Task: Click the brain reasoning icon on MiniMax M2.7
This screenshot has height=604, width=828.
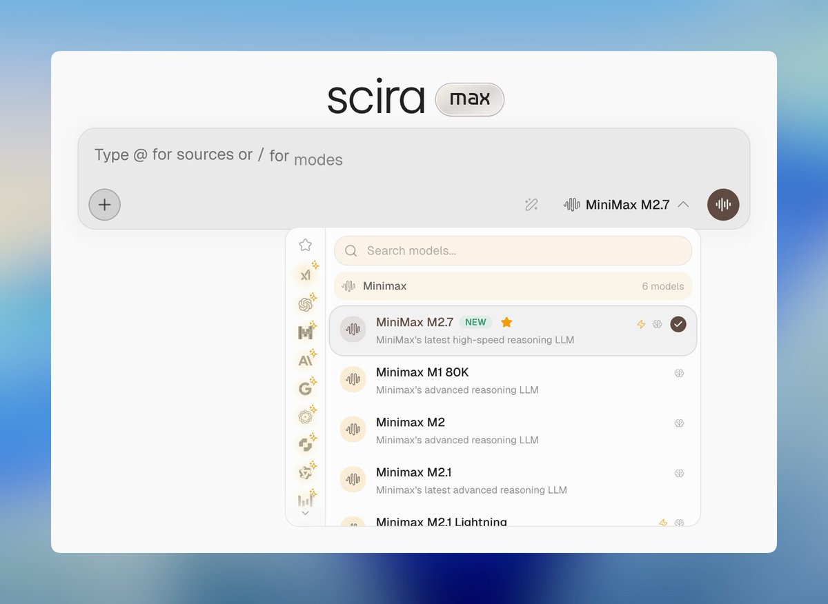Action: point(658,324)
